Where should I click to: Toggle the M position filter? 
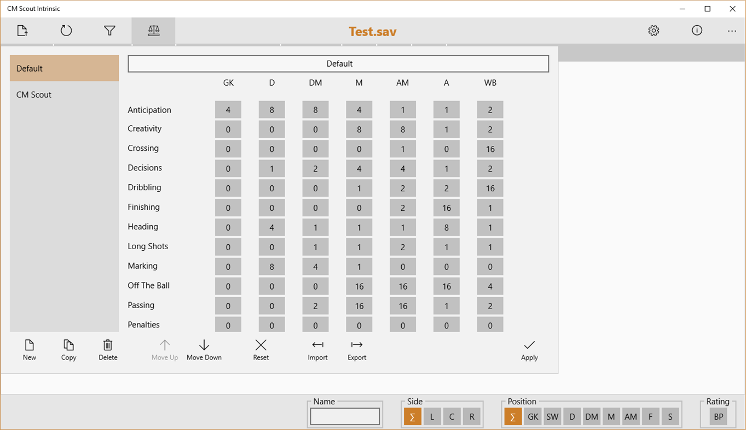pyautogui.click(x=611, y=417)
